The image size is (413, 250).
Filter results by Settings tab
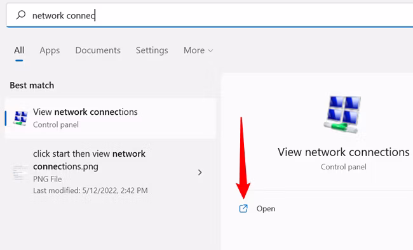tap(152, 50)
